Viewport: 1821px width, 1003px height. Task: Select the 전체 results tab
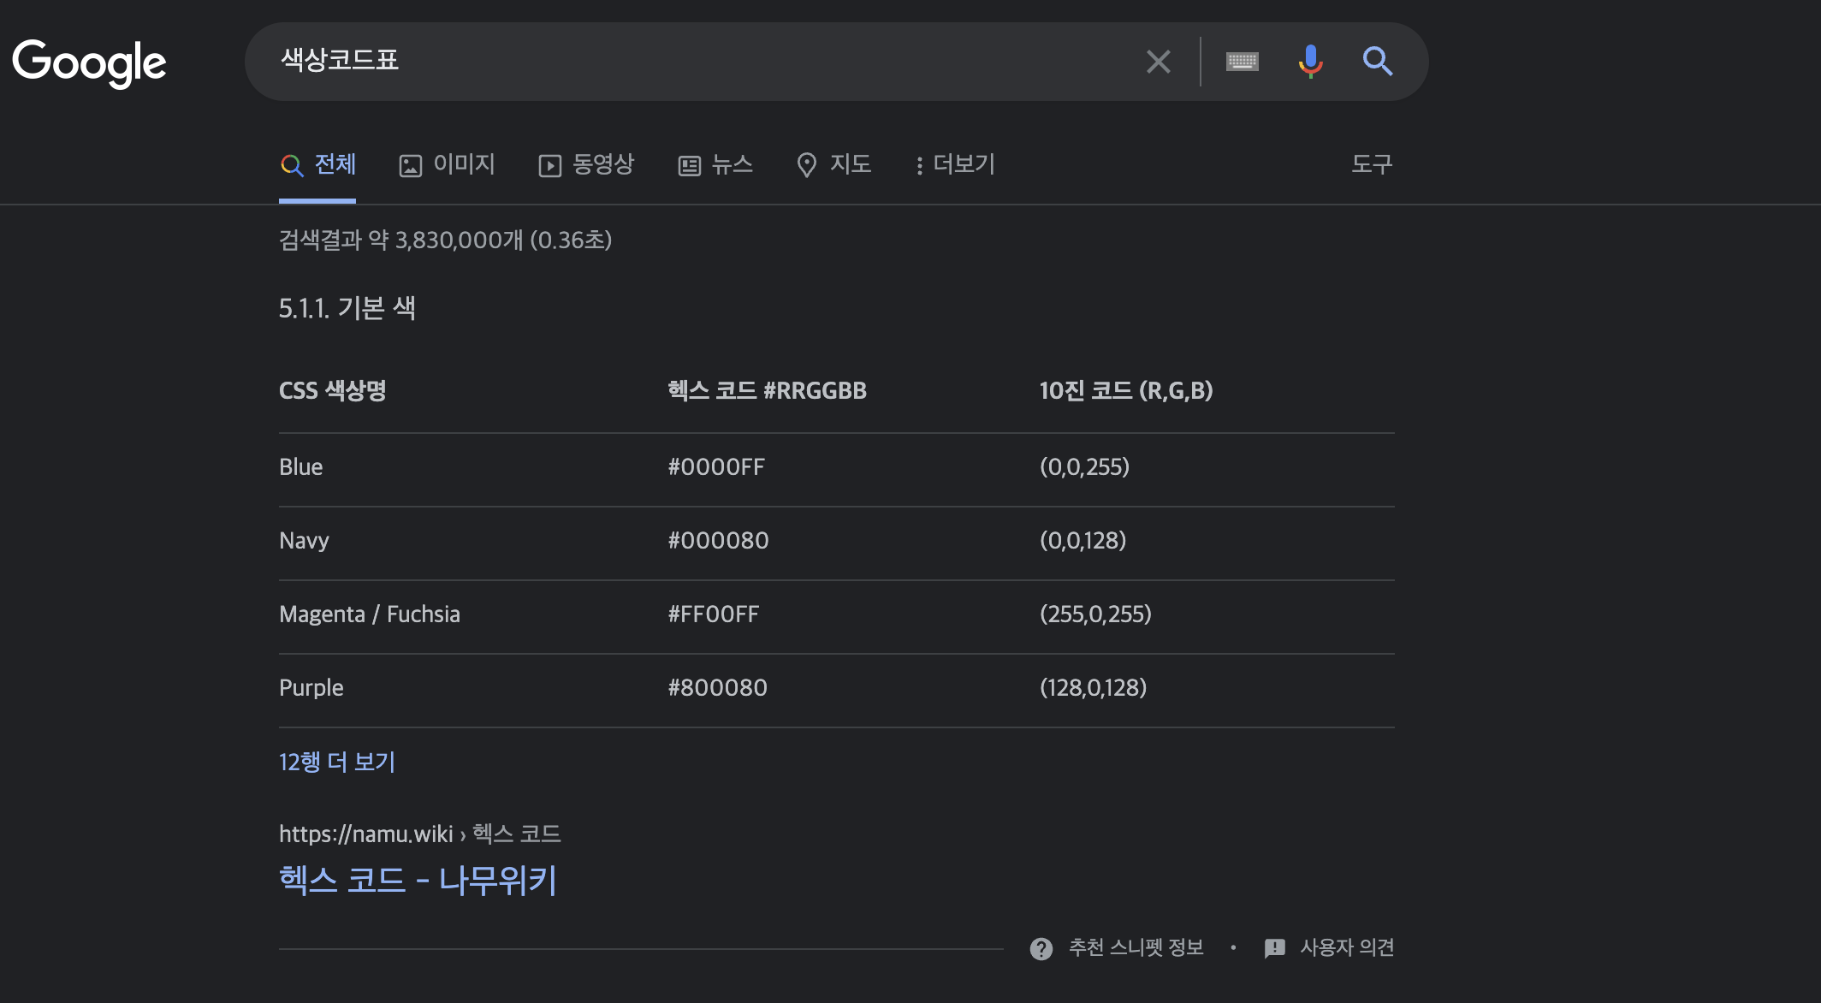click(x=318, y=164)
